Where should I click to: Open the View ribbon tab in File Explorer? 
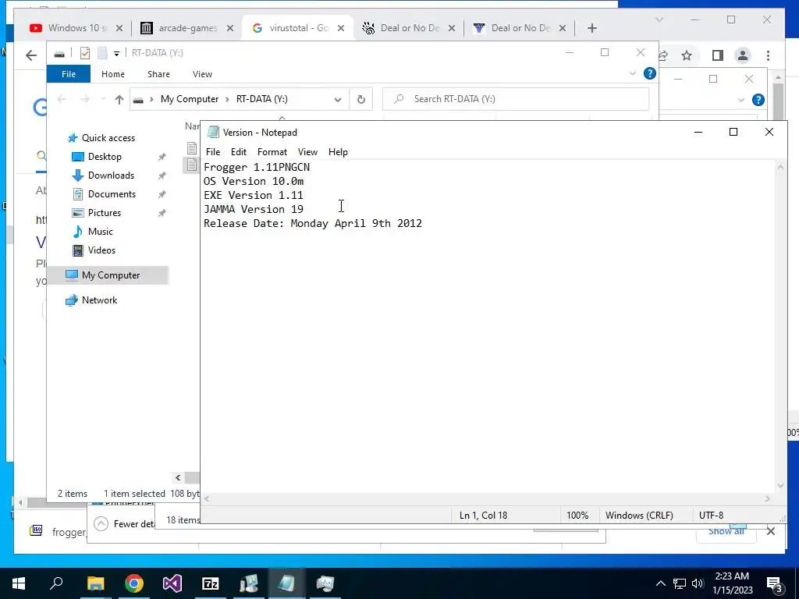(202, 74)
